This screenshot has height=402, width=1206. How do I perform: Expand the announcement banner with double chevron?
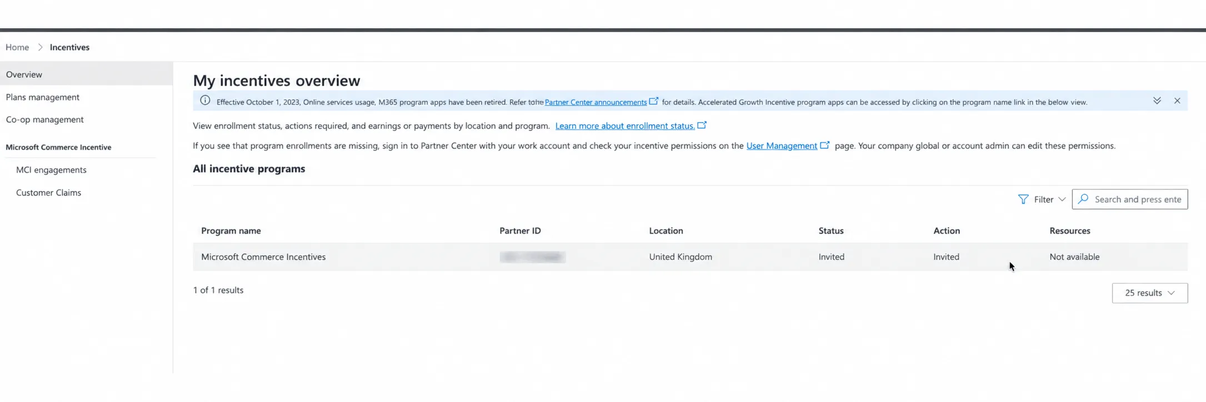point(1157,100)
